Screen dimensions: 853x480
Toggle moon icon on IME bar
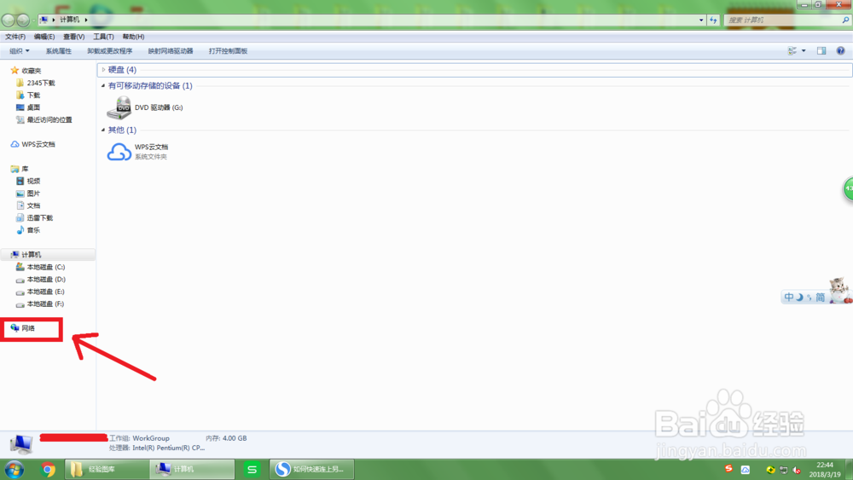[799, 298]
